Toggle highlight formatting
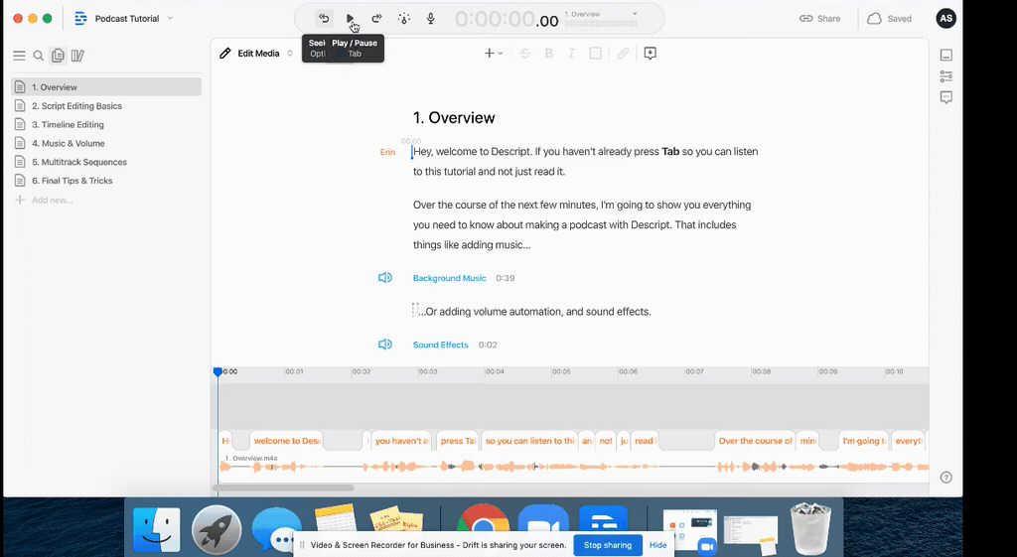 [596, 54]
